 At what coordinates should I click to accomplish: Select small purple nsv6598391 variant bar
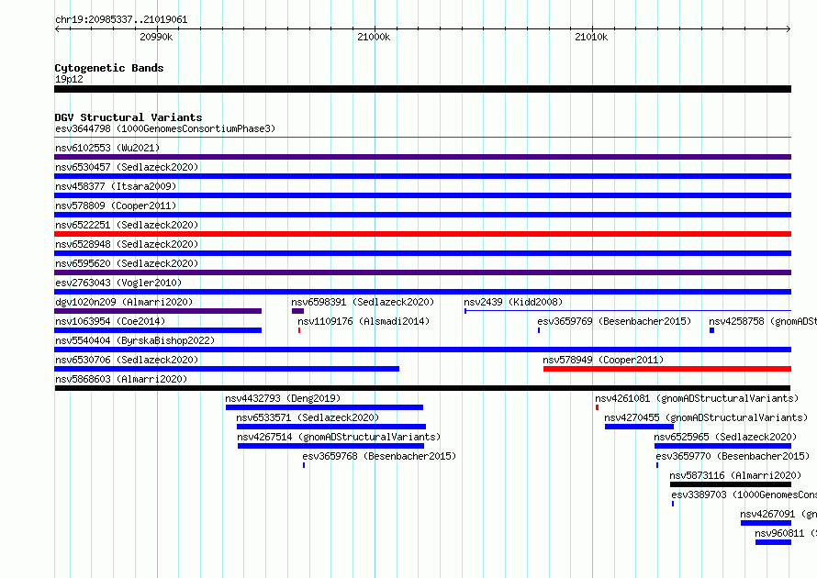point(297,311)
